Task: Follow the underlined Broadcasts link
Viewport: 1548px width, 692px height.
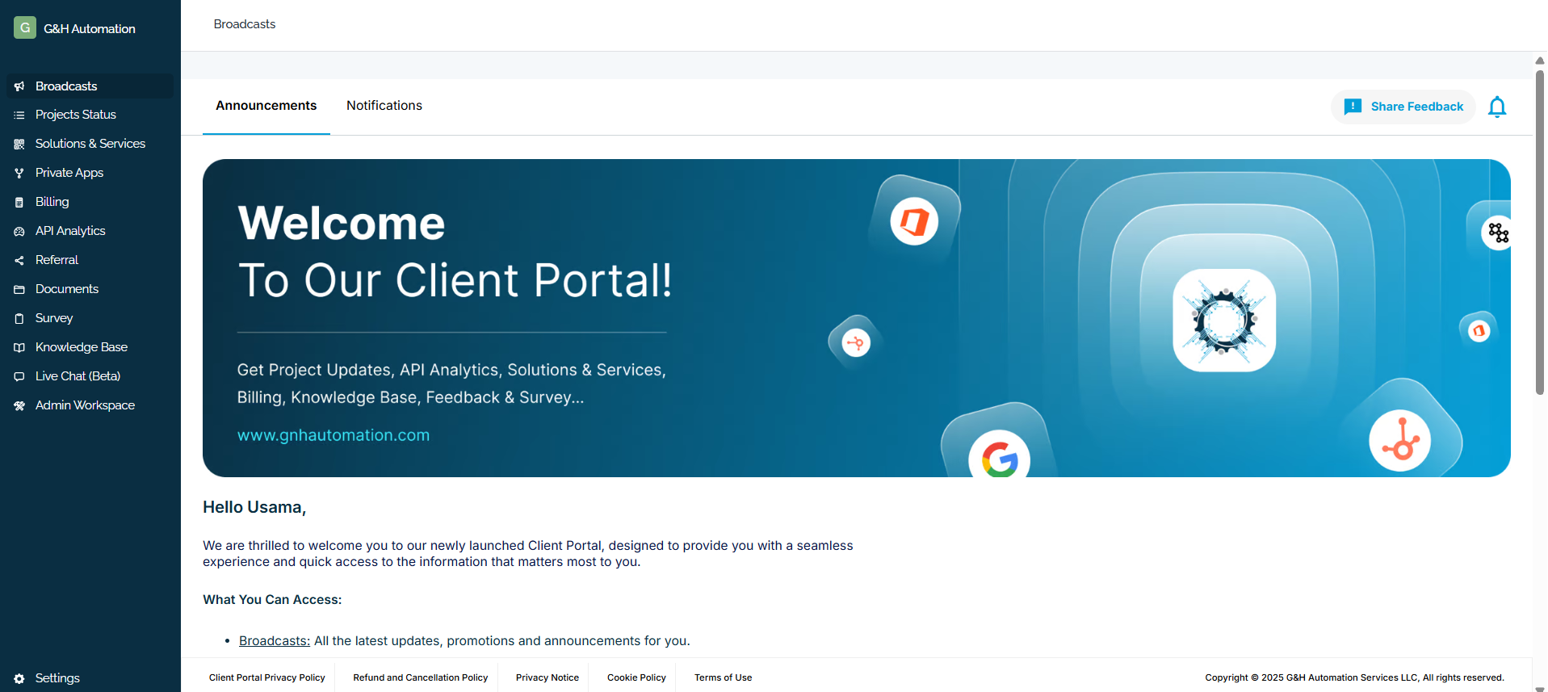Action: click(274, 641)
